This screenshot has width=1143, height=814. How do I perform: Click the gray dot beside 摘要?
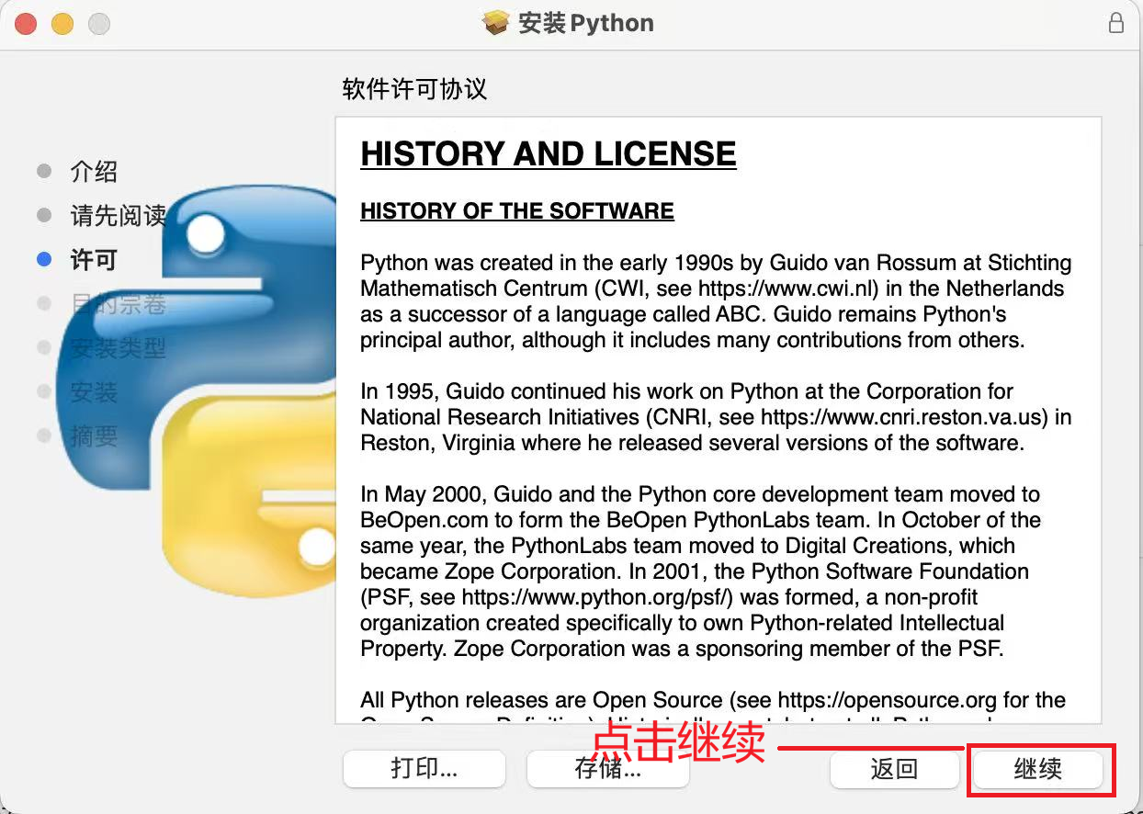[43, 435]
